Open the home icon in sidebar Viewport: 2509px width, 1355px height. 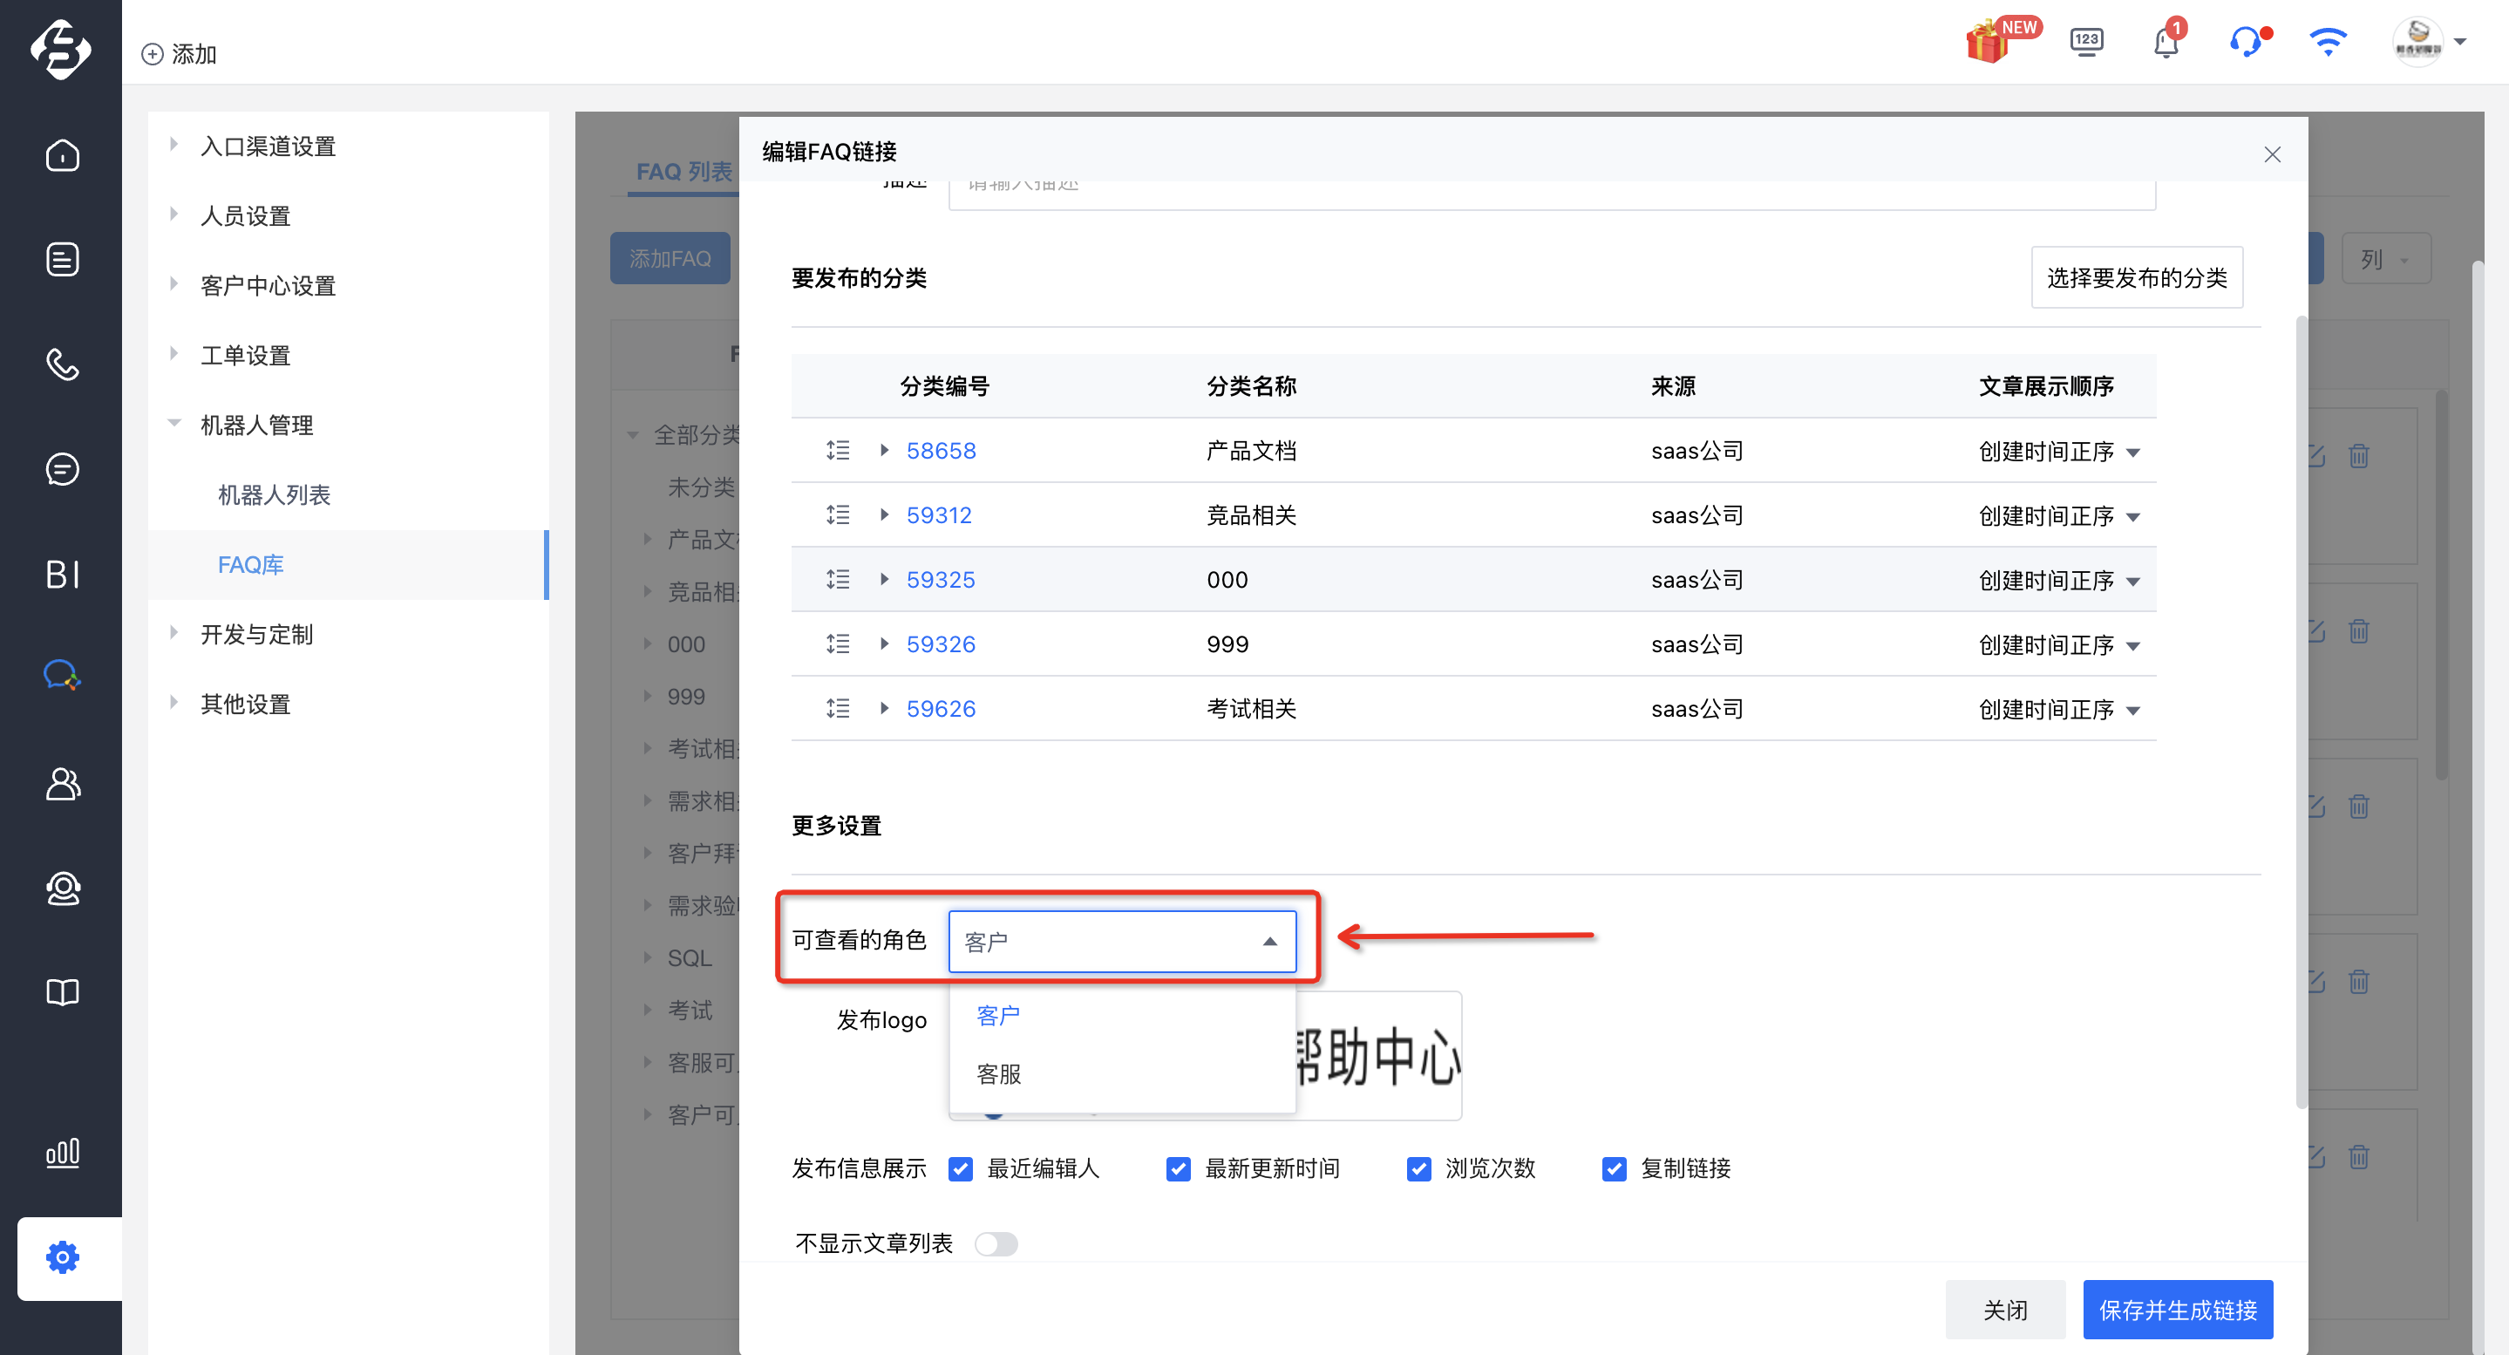[x=63, y=155]
